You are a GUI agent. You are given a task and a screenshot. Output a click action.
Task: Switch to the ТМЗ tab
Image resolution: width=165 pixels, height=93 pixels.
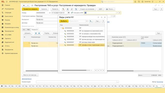pos(28,30)
